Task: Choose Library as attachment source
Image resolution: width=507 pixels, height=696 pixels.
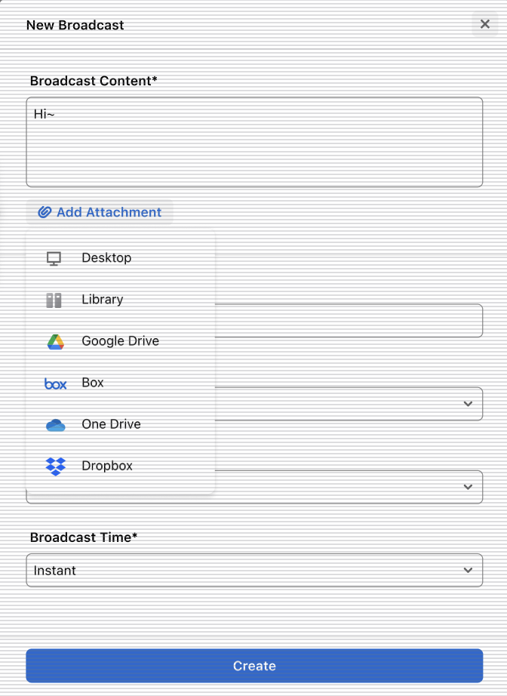Action: [x=120, y=300]
